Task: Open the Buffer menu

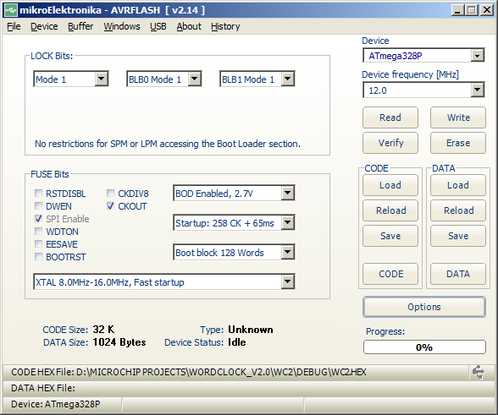Action: tap(80, 26)
